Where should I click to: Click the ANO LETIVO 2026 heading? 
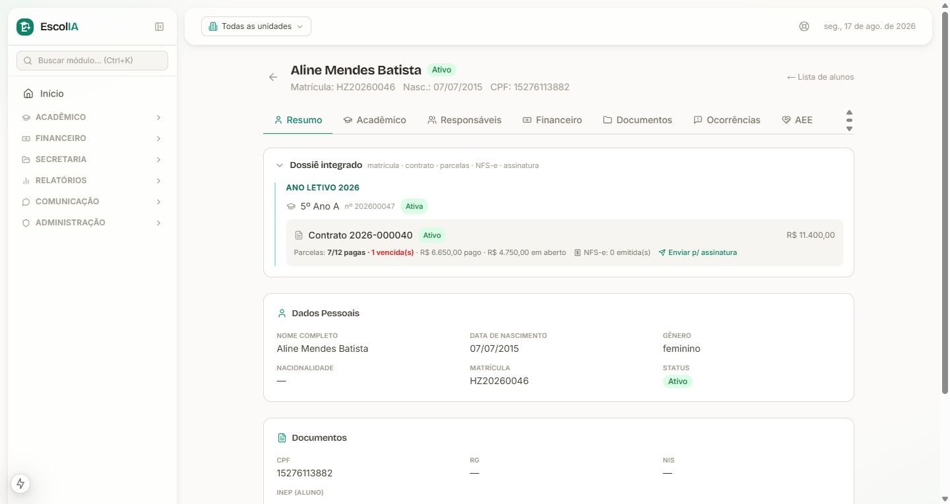(x=323, y=188)
